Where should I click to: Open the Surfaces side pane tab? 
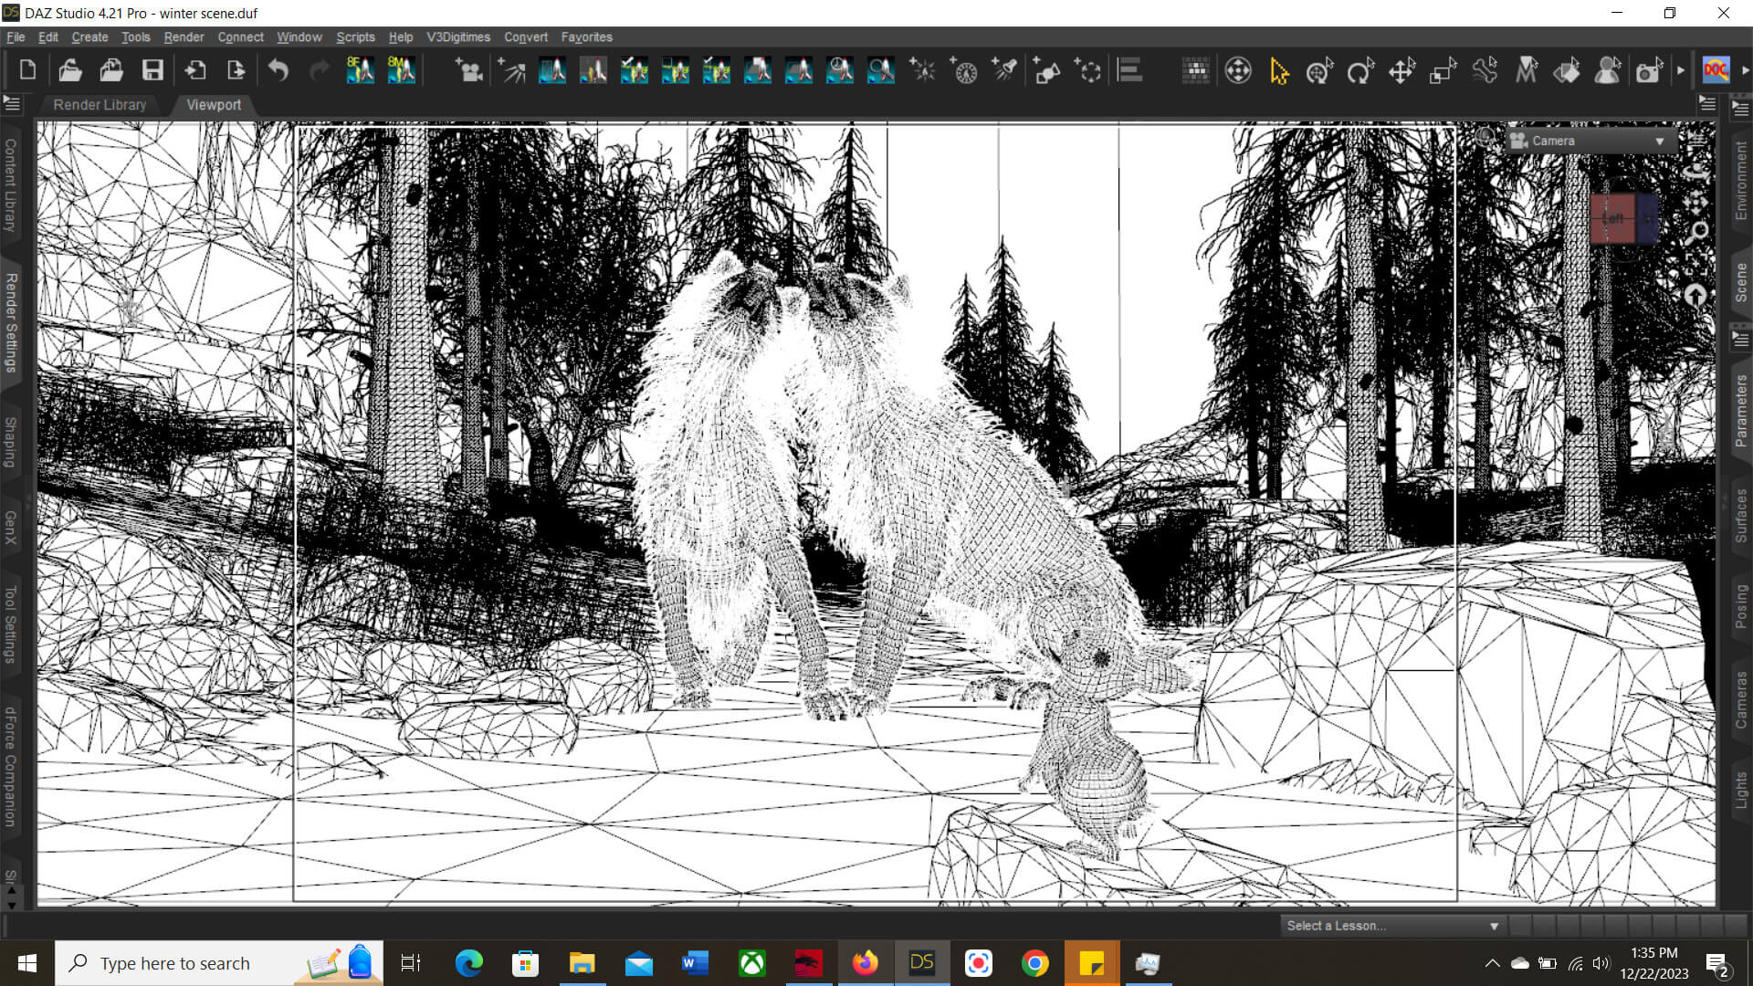coord(1741,515)
